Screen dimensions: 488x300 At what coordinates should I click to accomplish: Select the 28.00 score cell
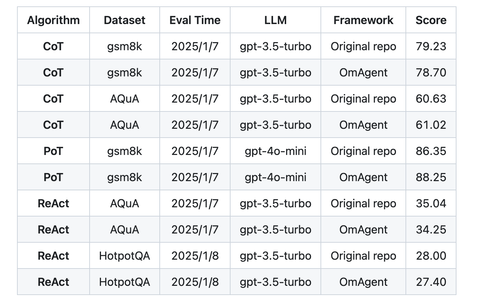click(431, 256)
